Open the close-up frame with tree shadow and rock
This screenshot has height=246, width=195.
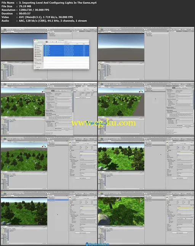[146, 218]
